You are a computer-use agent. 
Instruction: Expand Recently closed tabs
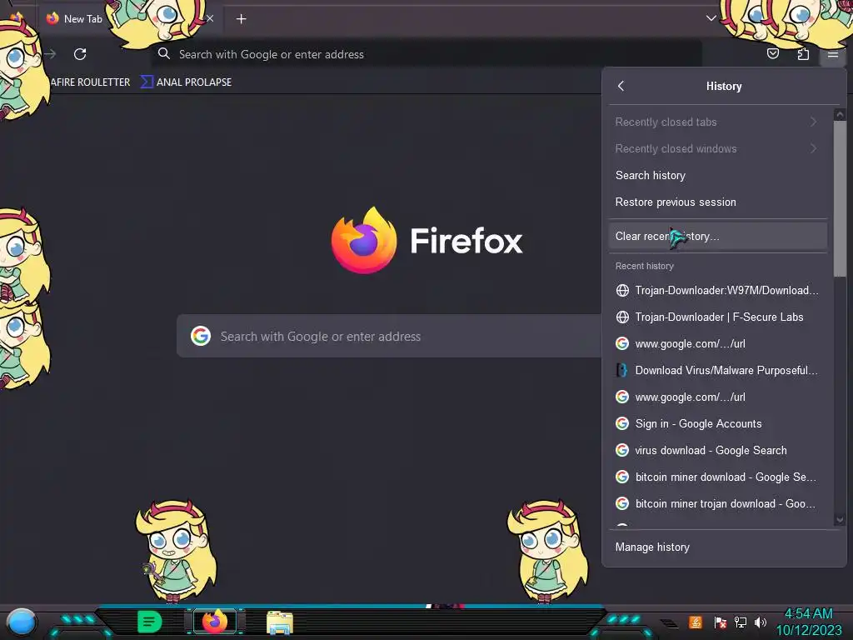717,122
